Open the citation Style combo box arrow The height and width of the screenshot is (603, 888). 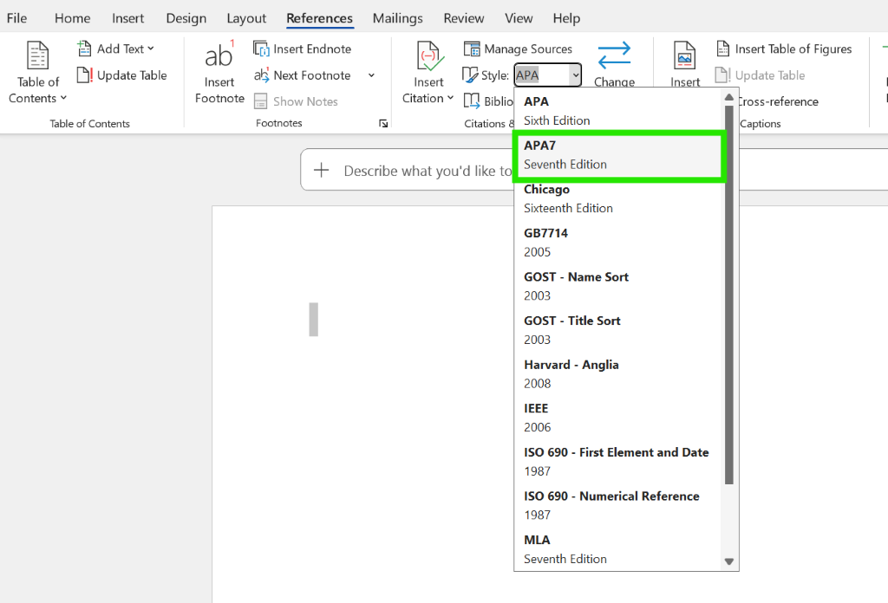(x=575, y=75)
